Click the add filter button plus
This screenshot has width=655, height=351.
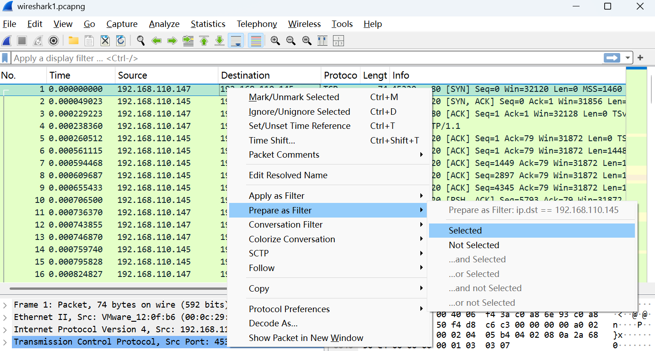click(x=640, y=58)
